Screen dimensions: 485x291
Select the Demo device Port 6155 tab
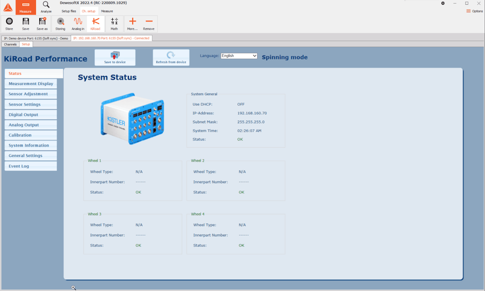pyautogui.click(x=36, y=38)
